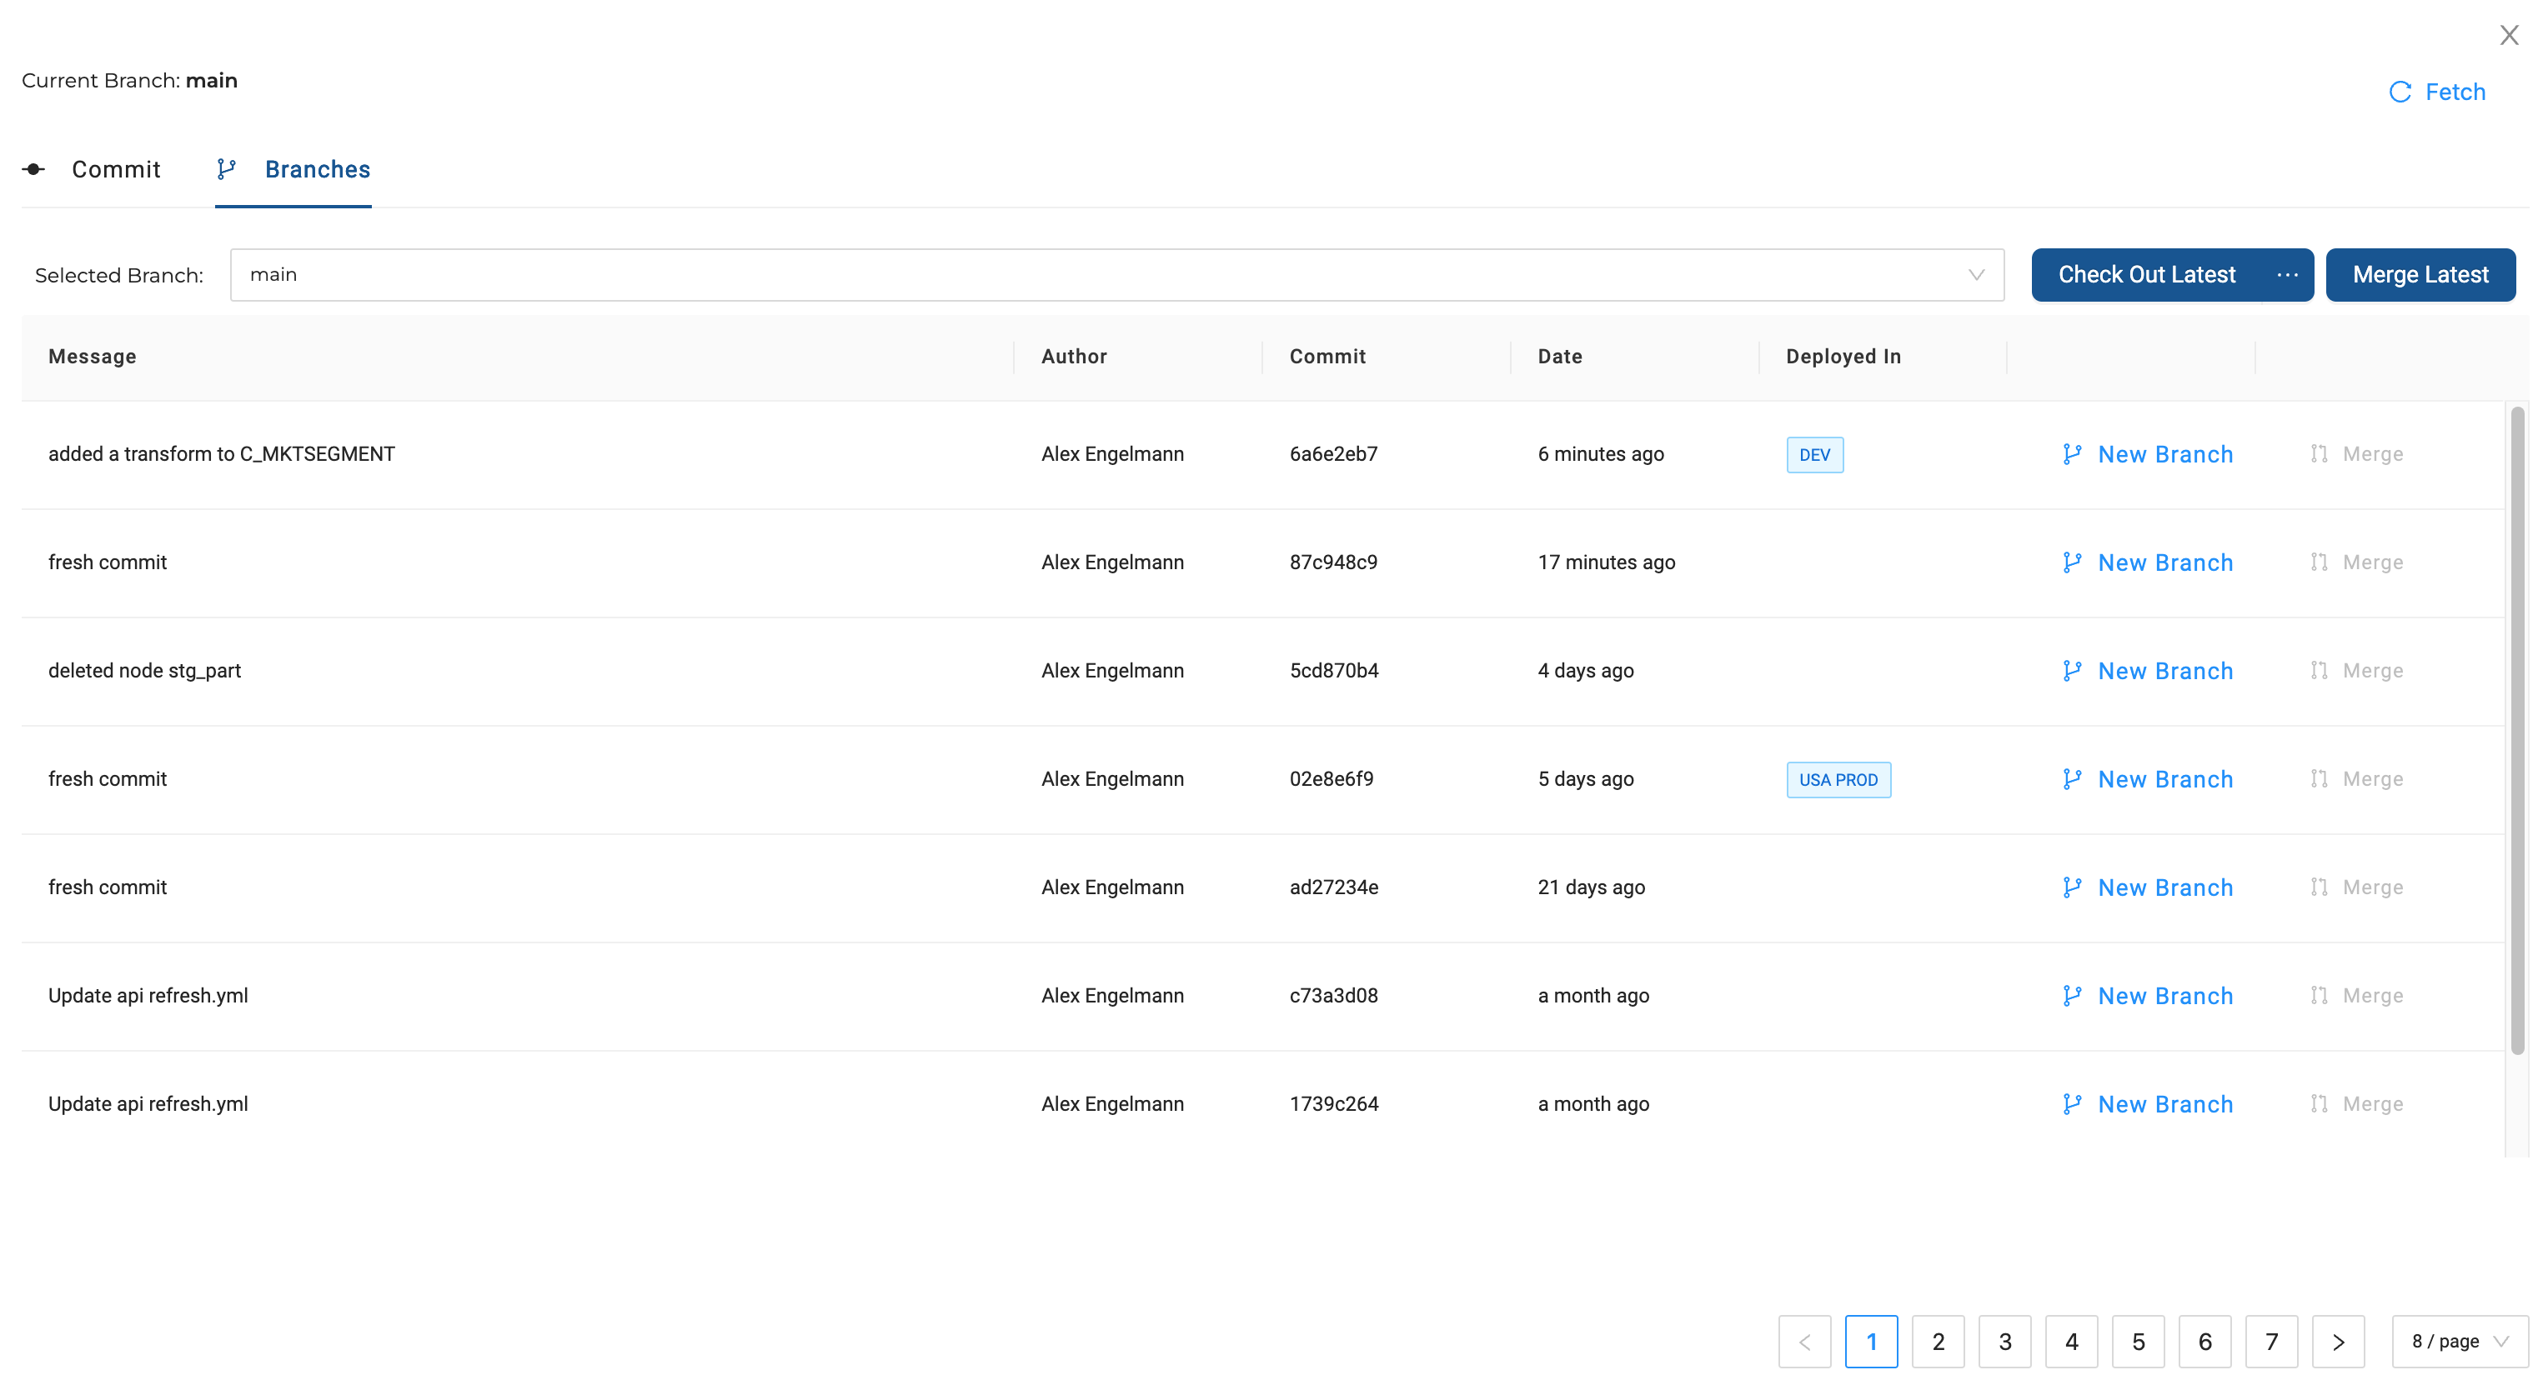This screenshot has height=1390, width=2548.
Task: Click merge icon in deleted node stg_part row
Action: [2319, 670]
